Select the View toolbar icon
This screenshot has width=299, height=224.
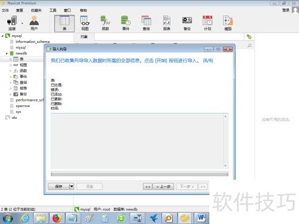click(85, 23)
